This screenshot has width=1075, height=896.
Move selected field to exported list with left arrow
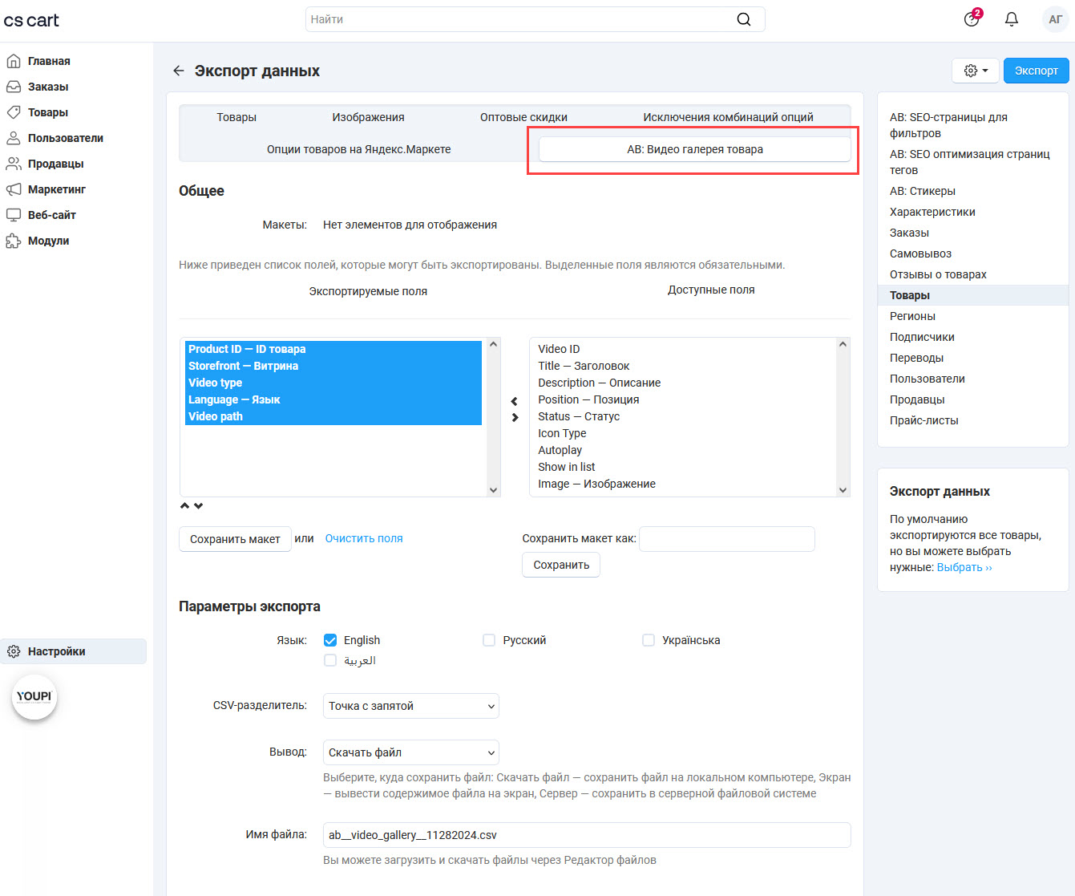[x=515, y=401]
